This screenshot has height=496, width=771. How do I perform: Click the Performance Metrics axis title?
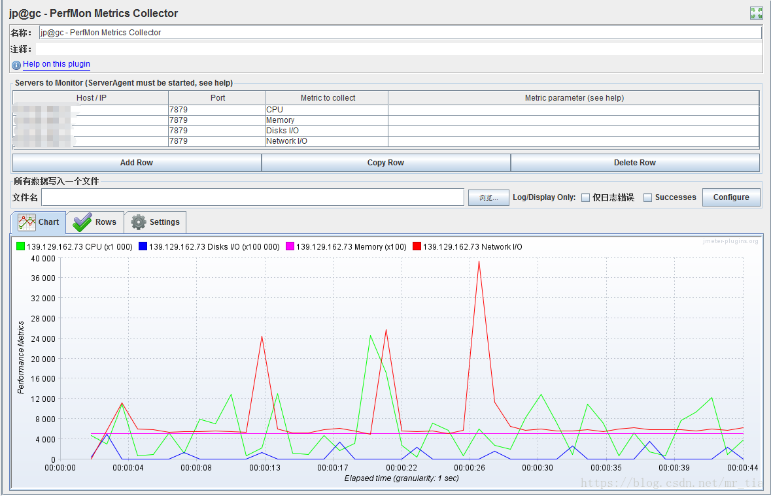21,357
